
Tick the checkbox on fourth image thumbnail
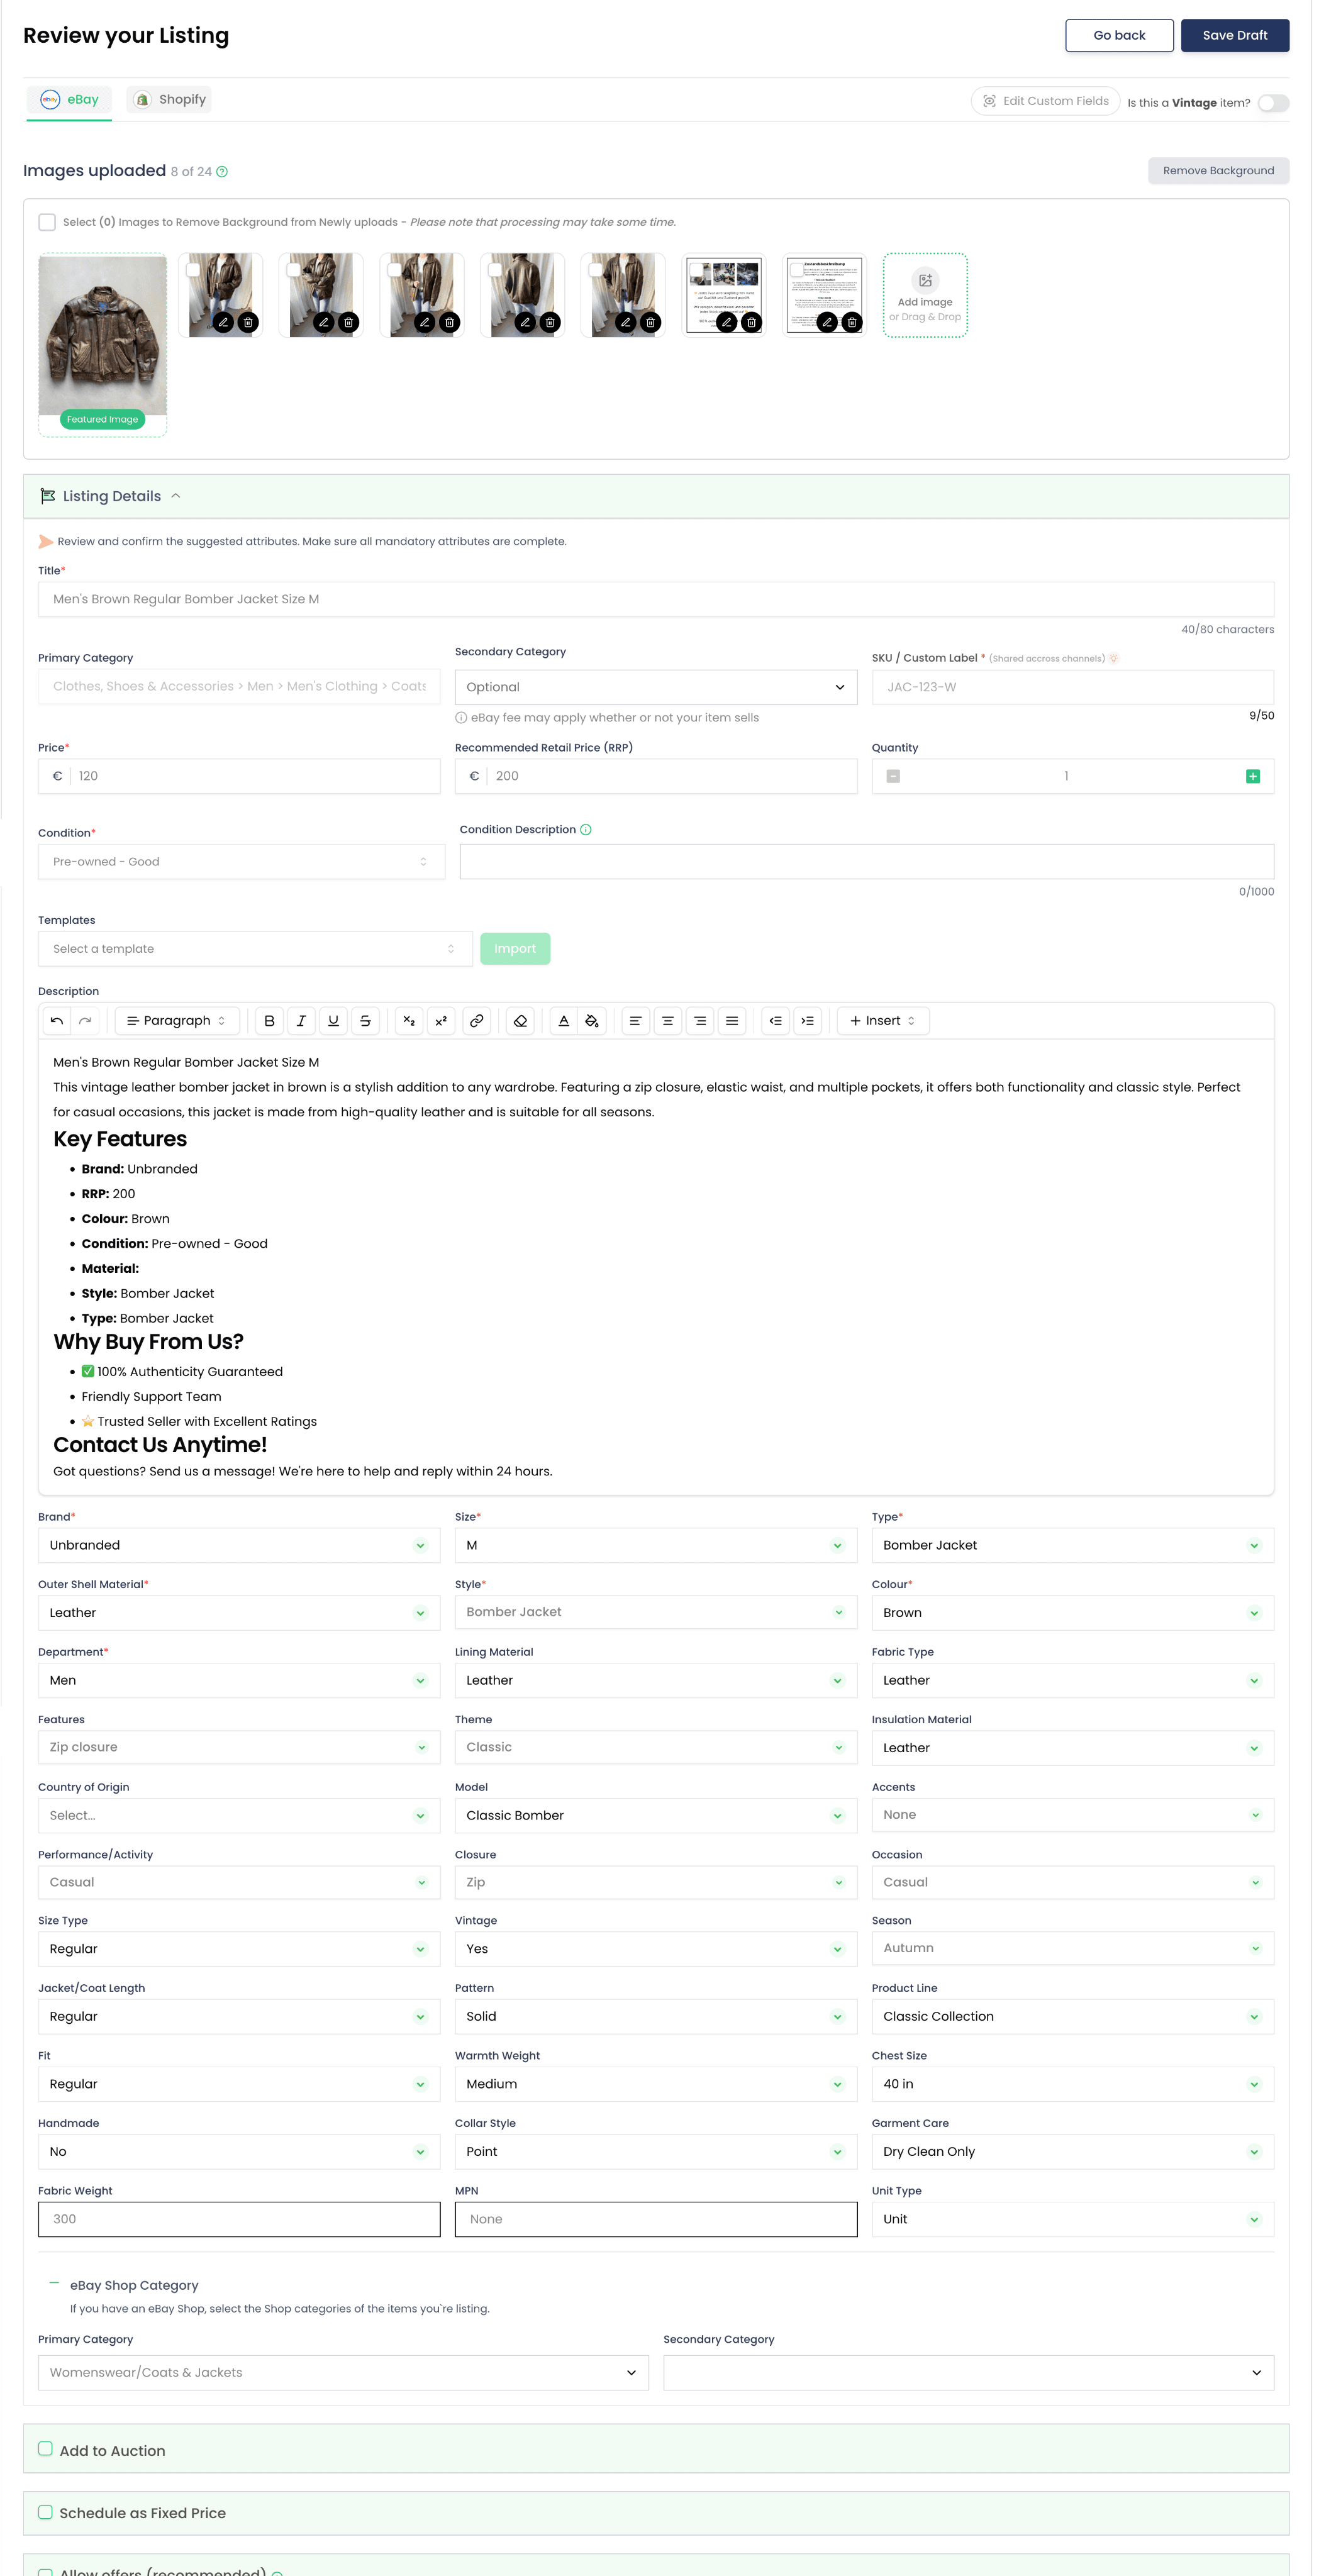pos(394,270)
